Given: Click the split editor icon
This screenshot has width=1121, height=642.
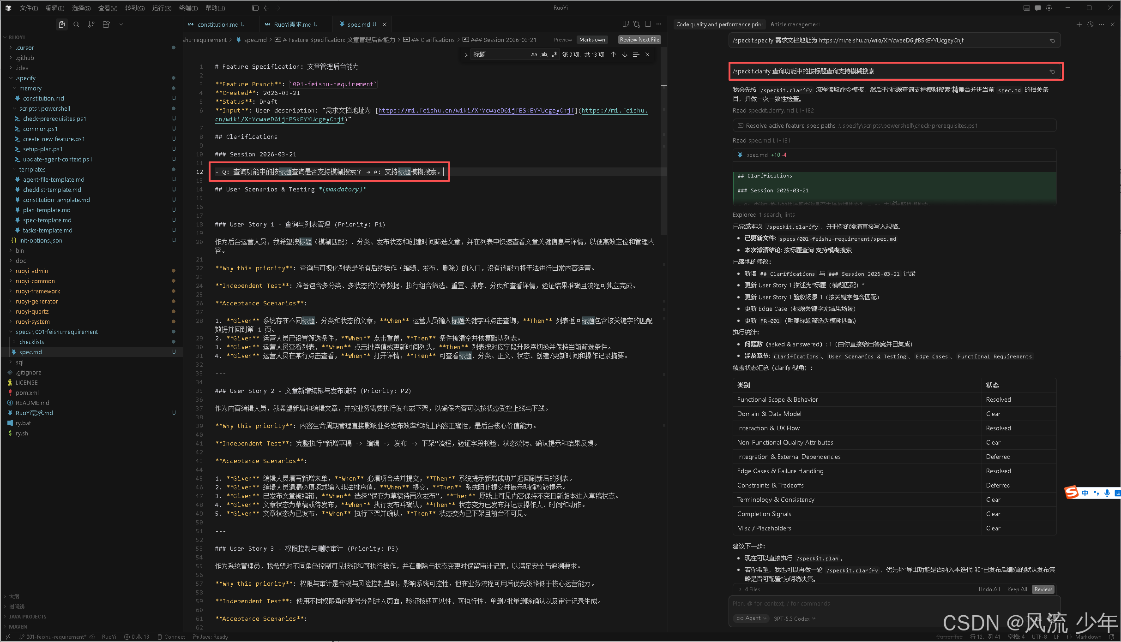Looking at the screenshot, I should pos(648,24).
